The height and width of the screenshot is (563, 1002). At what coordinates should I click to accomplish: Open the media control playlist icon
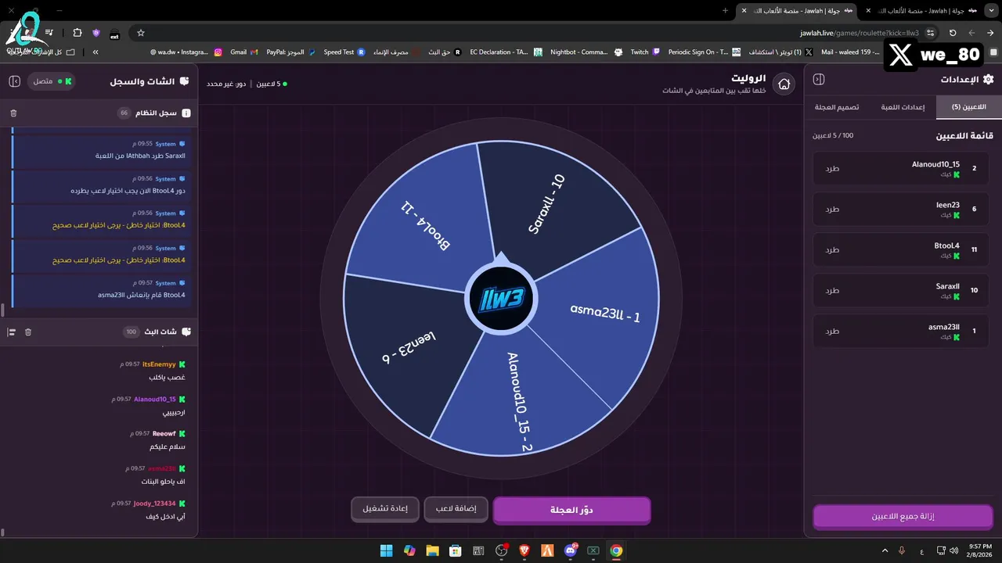click(x=49, y=33)
